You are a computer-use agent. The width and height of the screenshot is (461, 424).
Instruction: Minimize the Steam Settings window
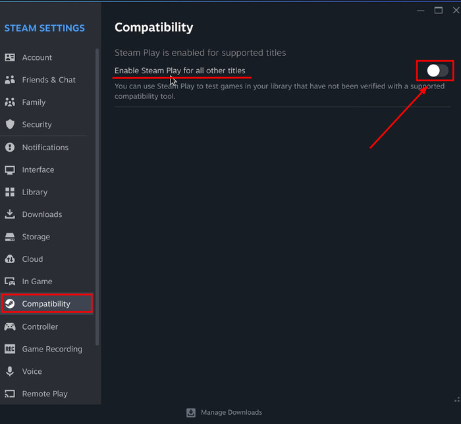click(x=421, y=11)
